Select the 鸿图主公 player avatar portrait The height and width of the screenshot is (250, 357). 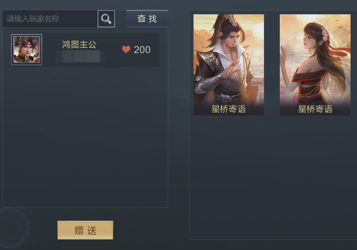[27, 50]
